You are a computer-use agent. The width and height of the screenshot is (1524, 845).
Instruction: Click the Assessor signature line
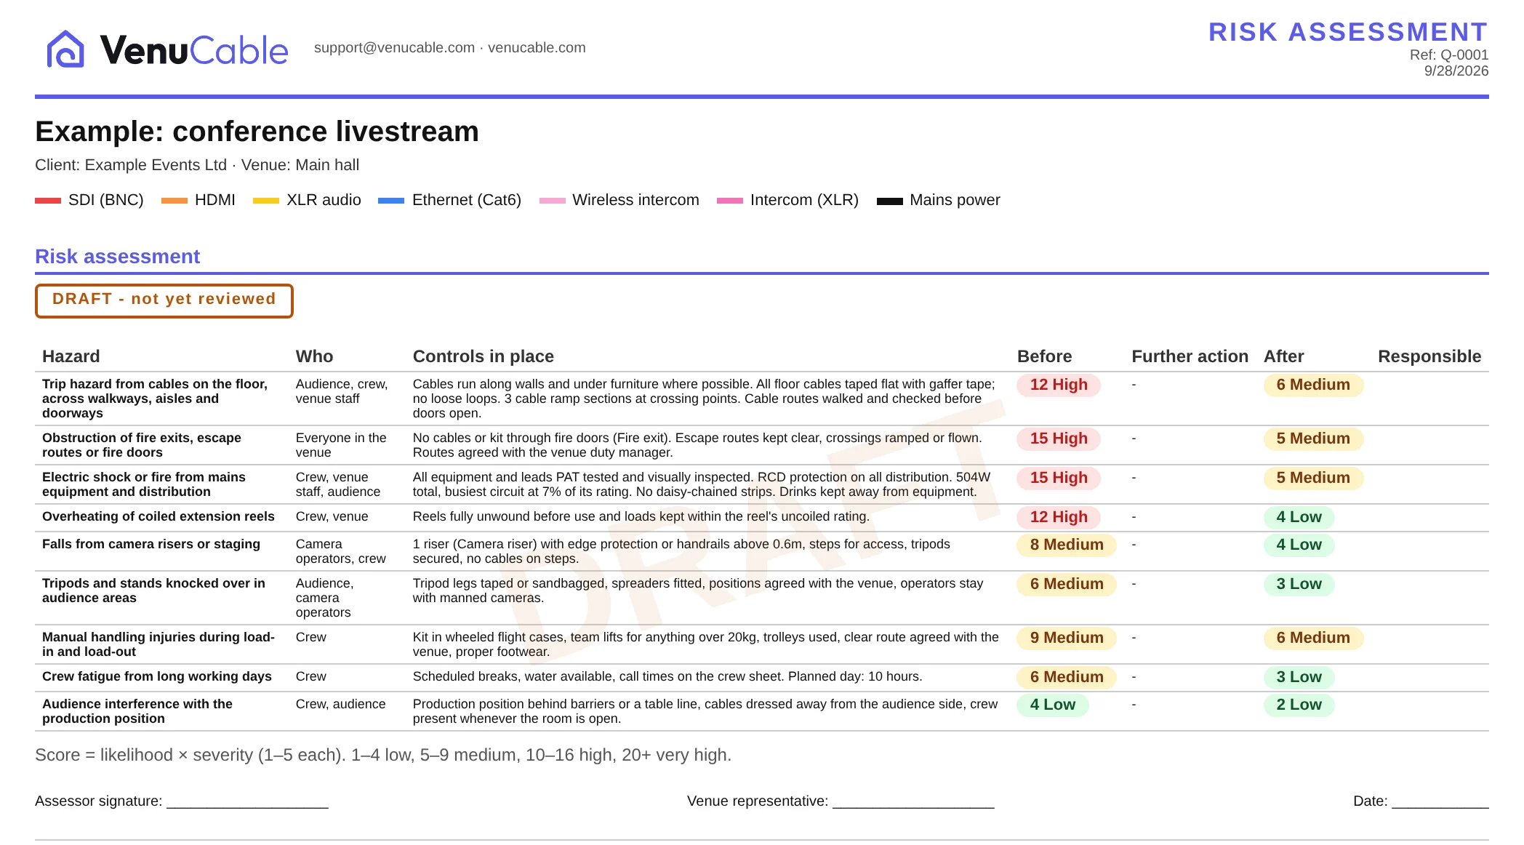tap(182, 801)
